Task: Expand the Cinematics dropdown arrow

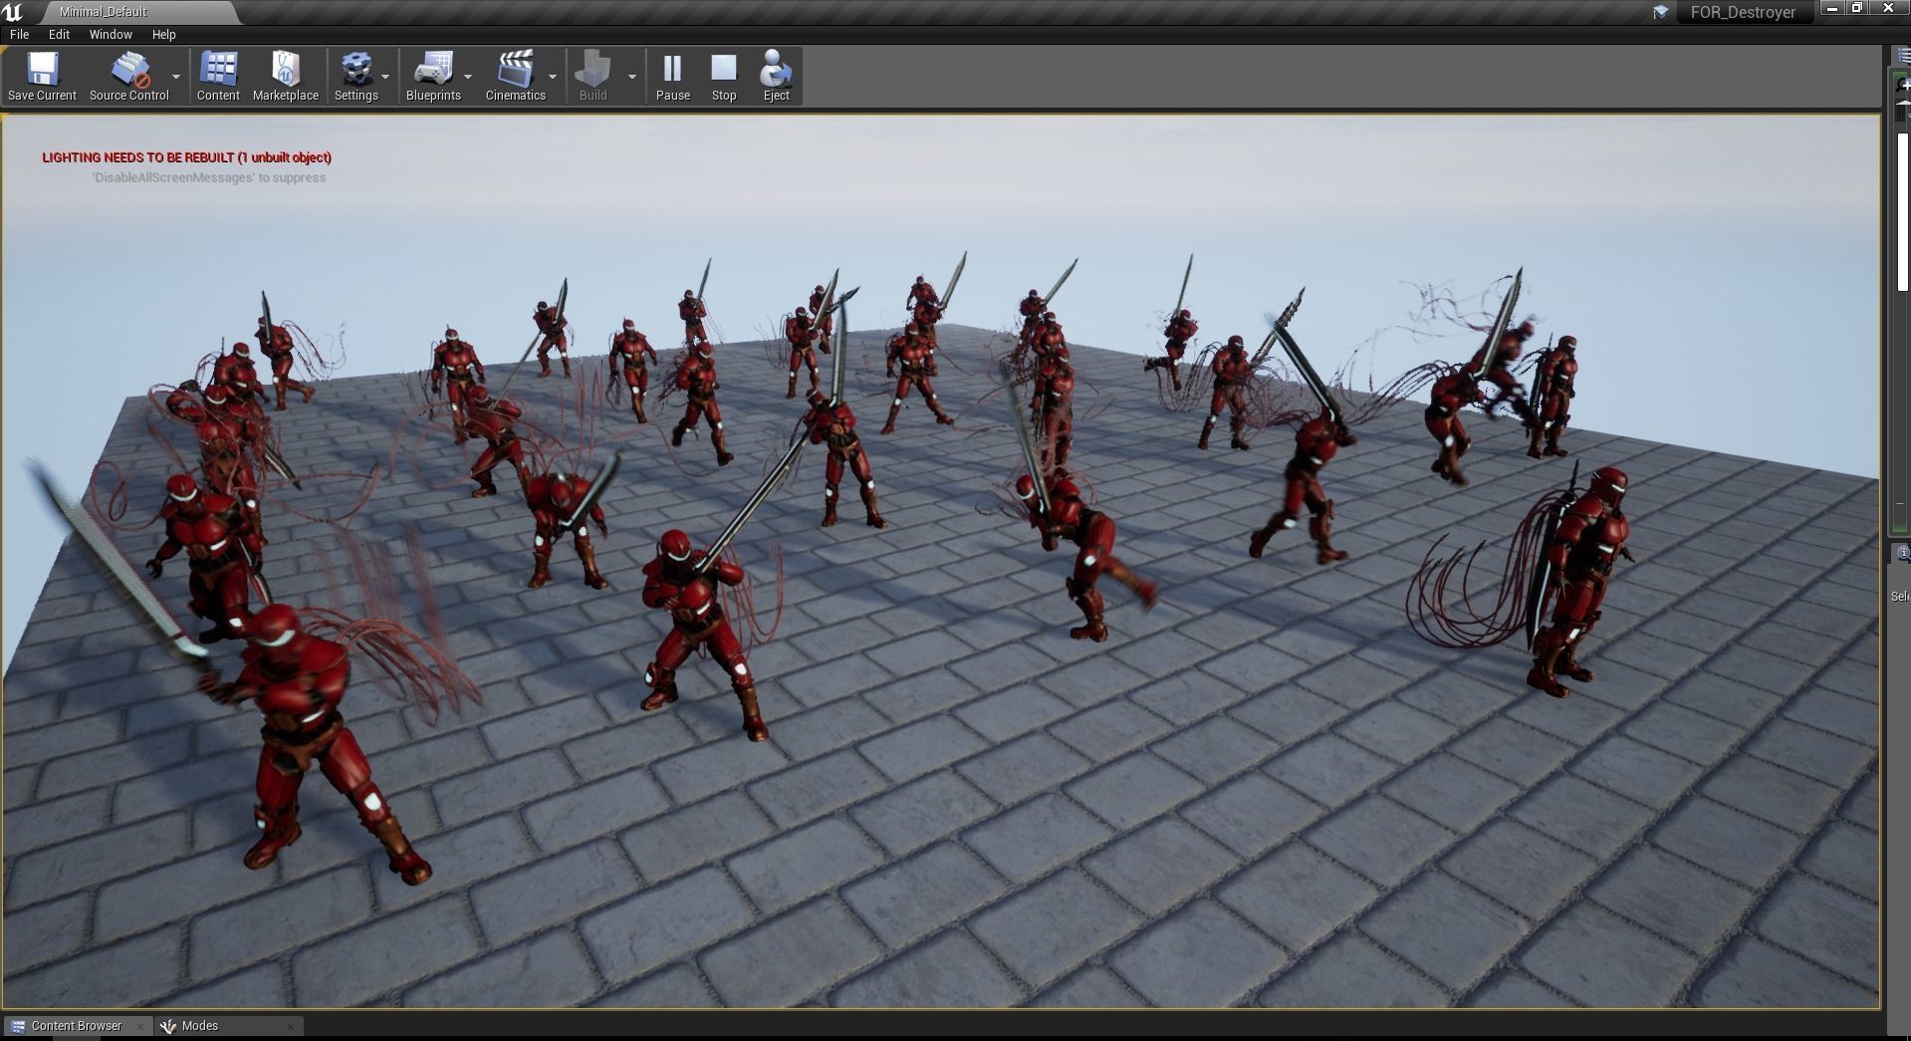Action: click(553, 77)
